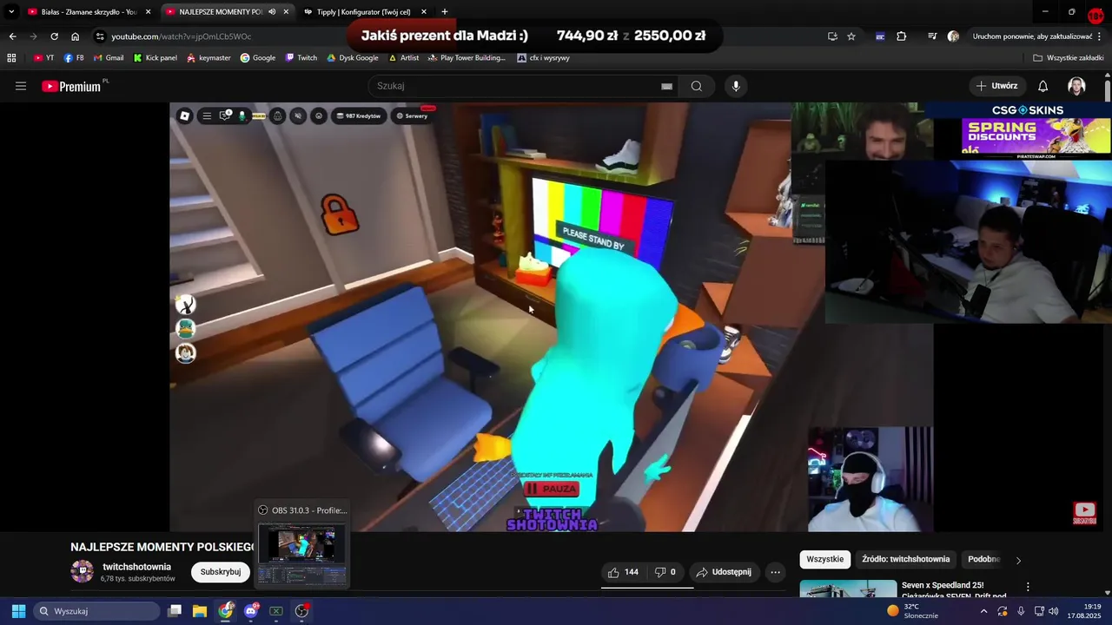
Task: Open site information beside the URL
Action: coord(100,36)
